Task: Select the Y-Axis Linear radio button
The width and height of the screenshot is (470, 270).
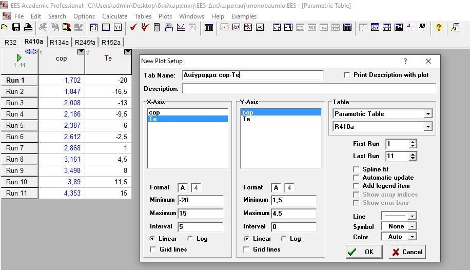Action: tap(246, 239)
